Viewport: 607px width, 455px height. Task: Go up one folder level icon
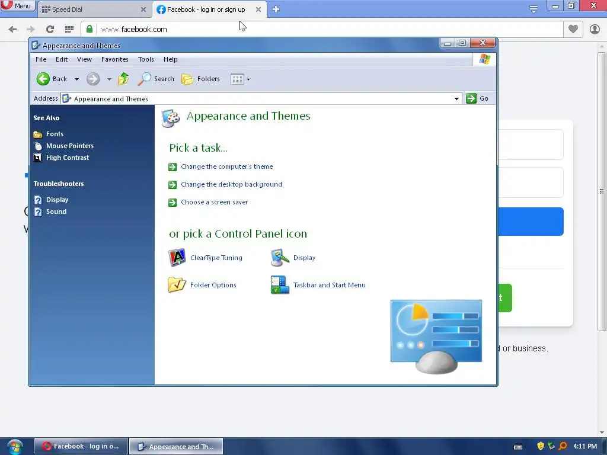[123, 79]
